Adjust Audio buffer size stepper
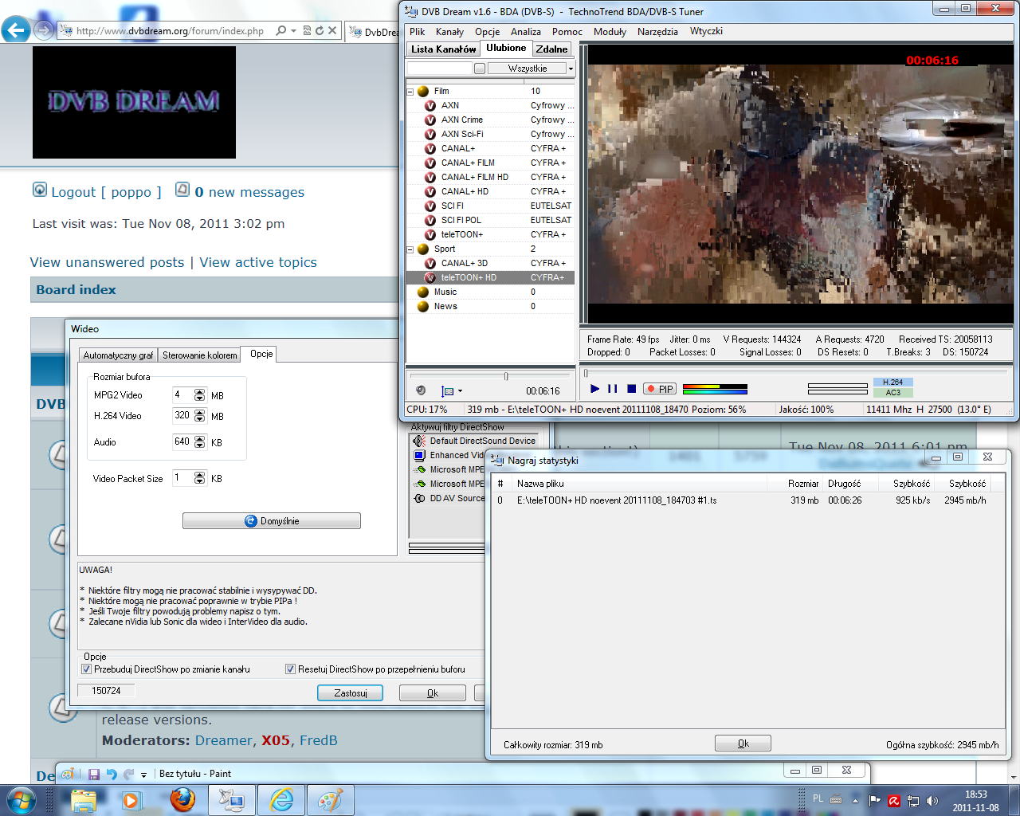This screenshot has width=1020, height=816. 200,442
